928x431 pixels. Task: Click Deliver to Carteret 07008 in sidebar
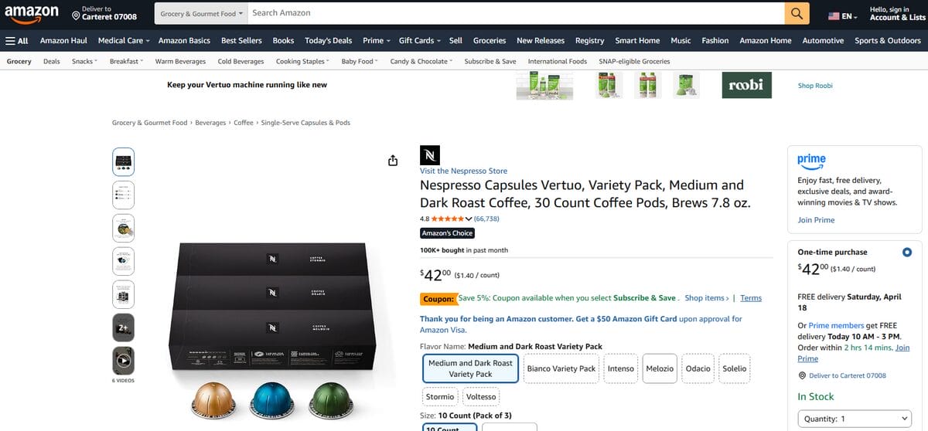(842, 375)
